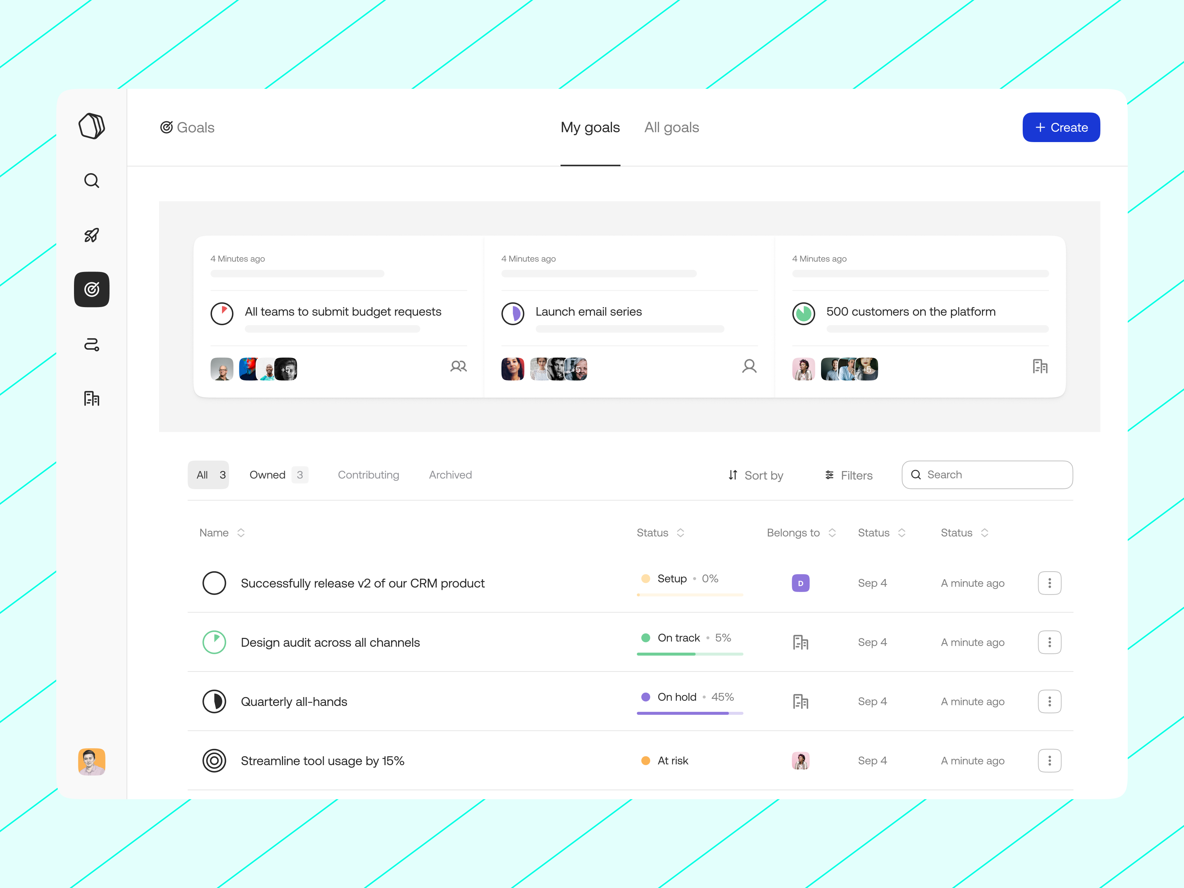Select the Goals target icon in sidebar

[91, 290]
